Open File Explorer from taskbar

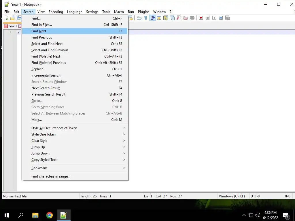tap(35, 215)
